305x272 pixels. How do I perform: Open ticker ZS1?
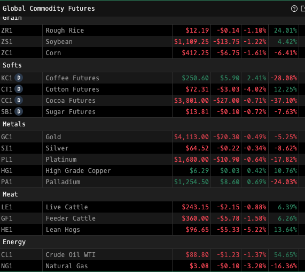pos(7,42)
